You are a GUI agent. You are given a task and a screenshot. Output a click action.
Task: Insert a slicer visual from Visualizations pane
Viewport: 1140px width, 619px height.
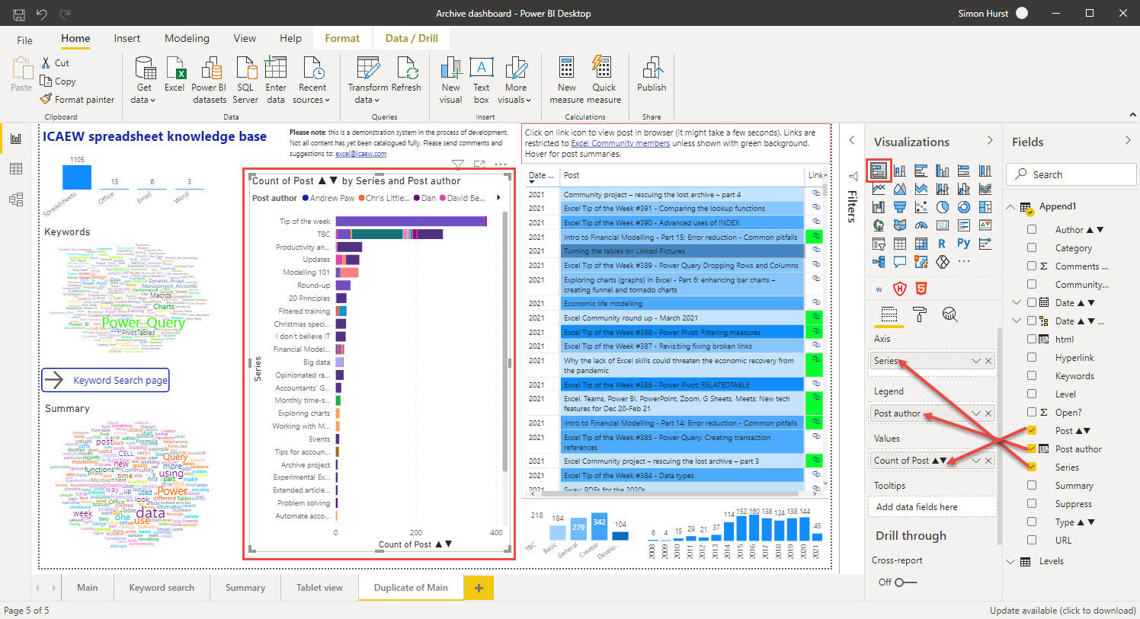click(879, 244)
